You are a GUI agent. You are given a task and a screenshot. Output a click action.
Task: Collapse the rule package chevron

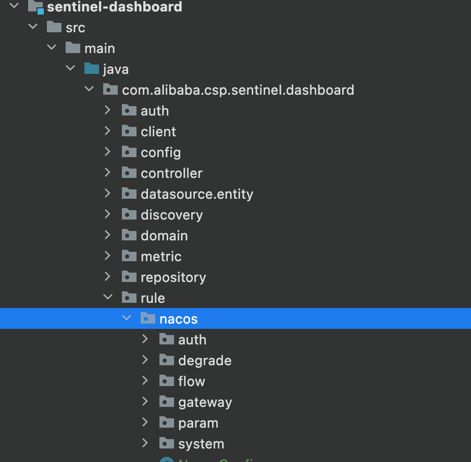108,297
